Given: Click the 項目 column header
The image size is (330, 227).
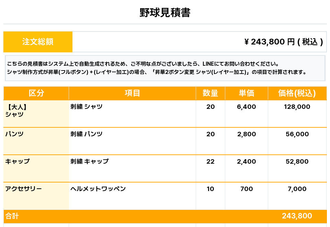Looking at the screenshot, I should point(132,93).
